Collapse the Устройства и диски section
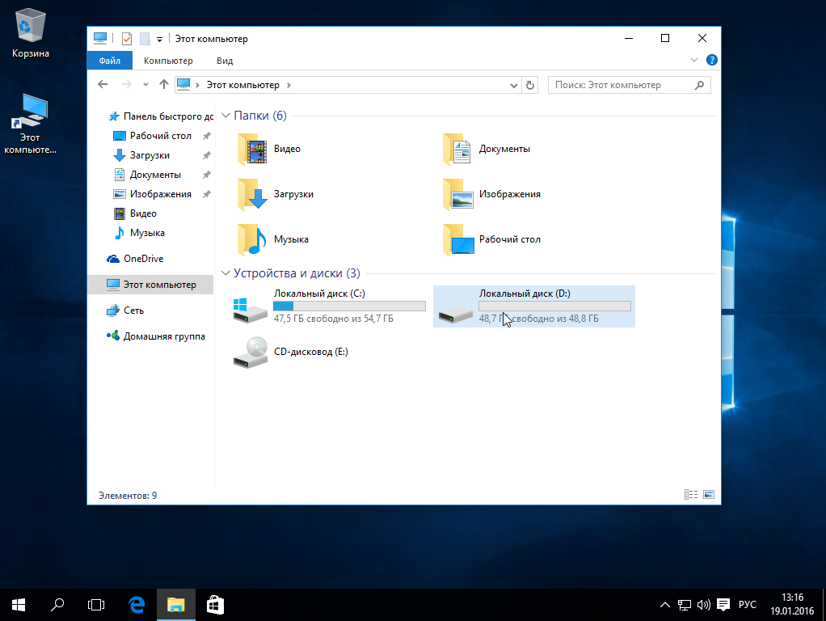 pos(225,274)
